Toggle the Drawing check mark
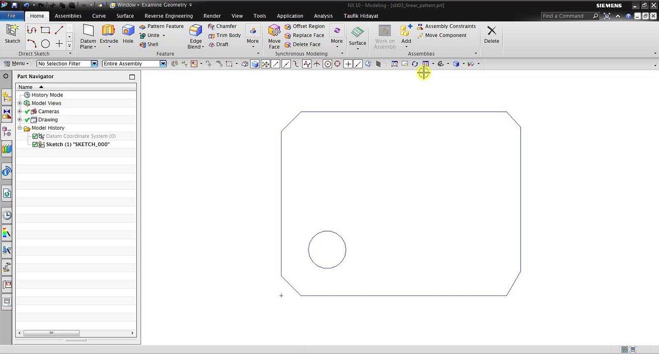 [x=27, y=120]
